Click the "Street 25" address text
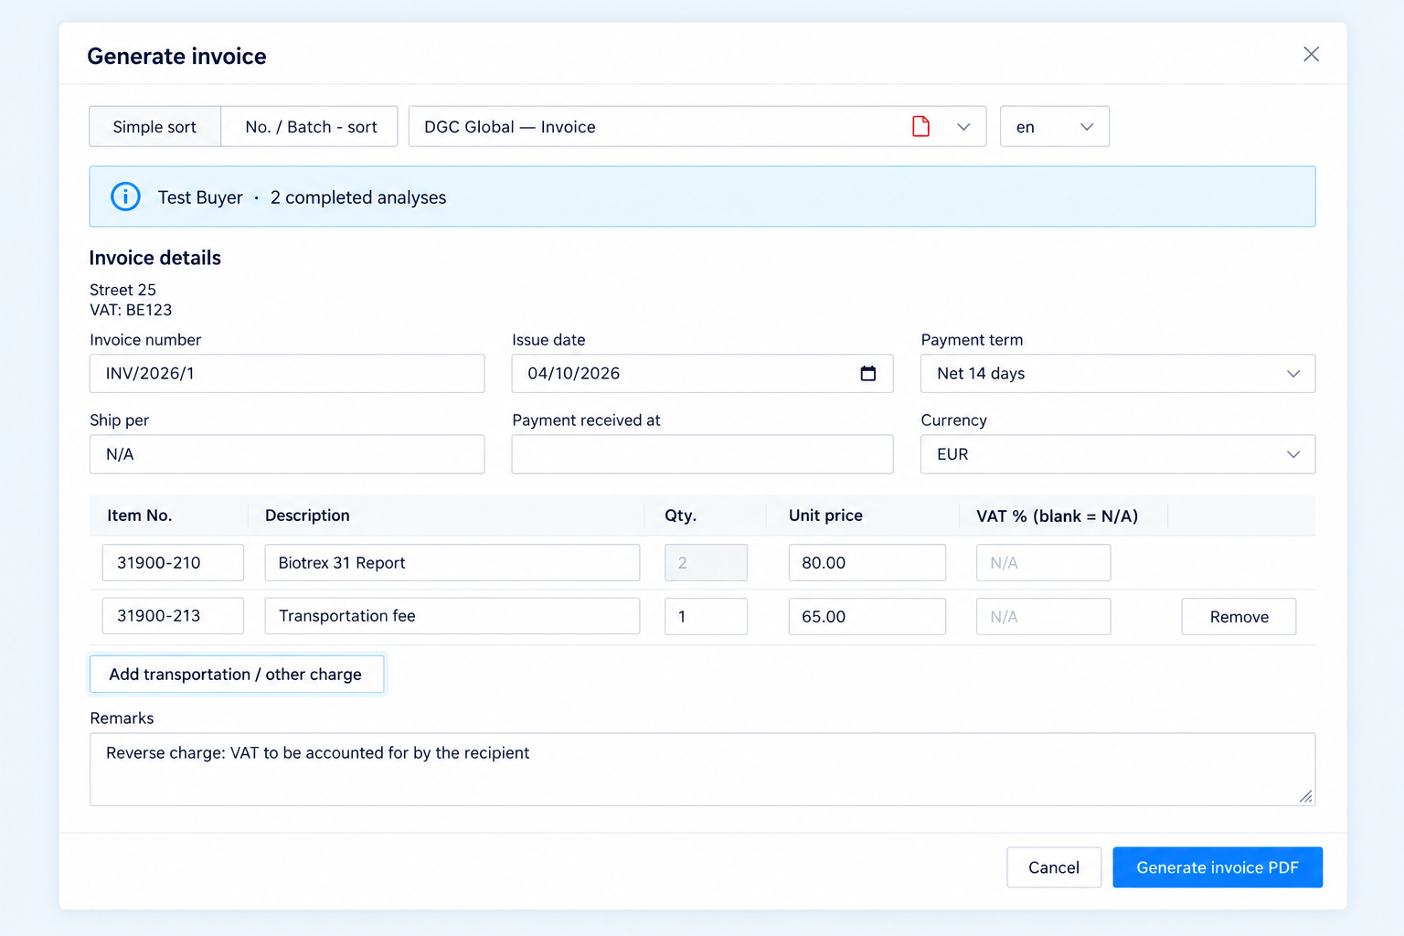Image resolution: width=1404 pixels, height=936 pixels. point(122,290)
